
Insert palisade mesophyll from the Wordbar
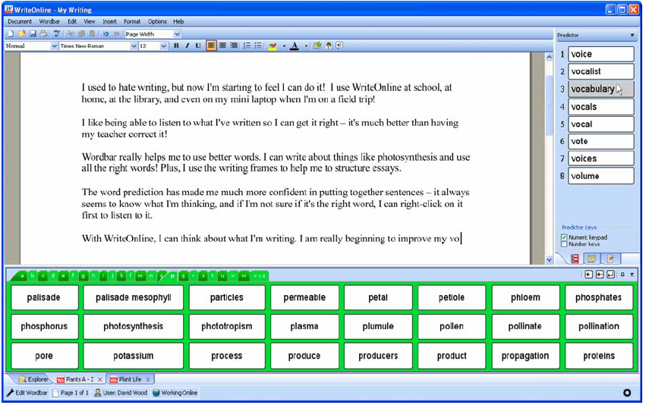coord(133,297)
